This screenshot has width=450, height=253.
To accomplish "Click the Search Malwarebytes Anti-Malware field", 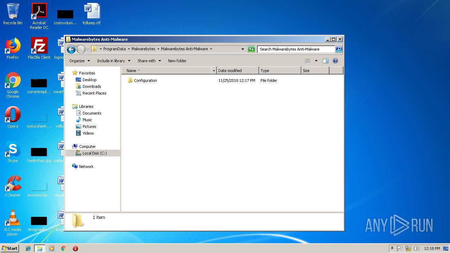I will coord(296,49).
